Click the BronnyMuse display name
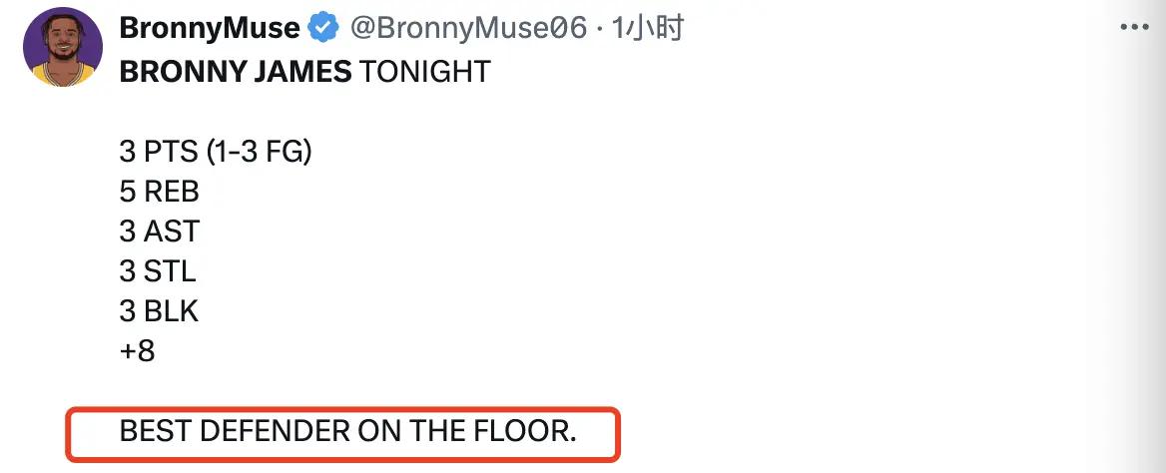This screenshot has width=1166, height=473. (x=210, y=28)
